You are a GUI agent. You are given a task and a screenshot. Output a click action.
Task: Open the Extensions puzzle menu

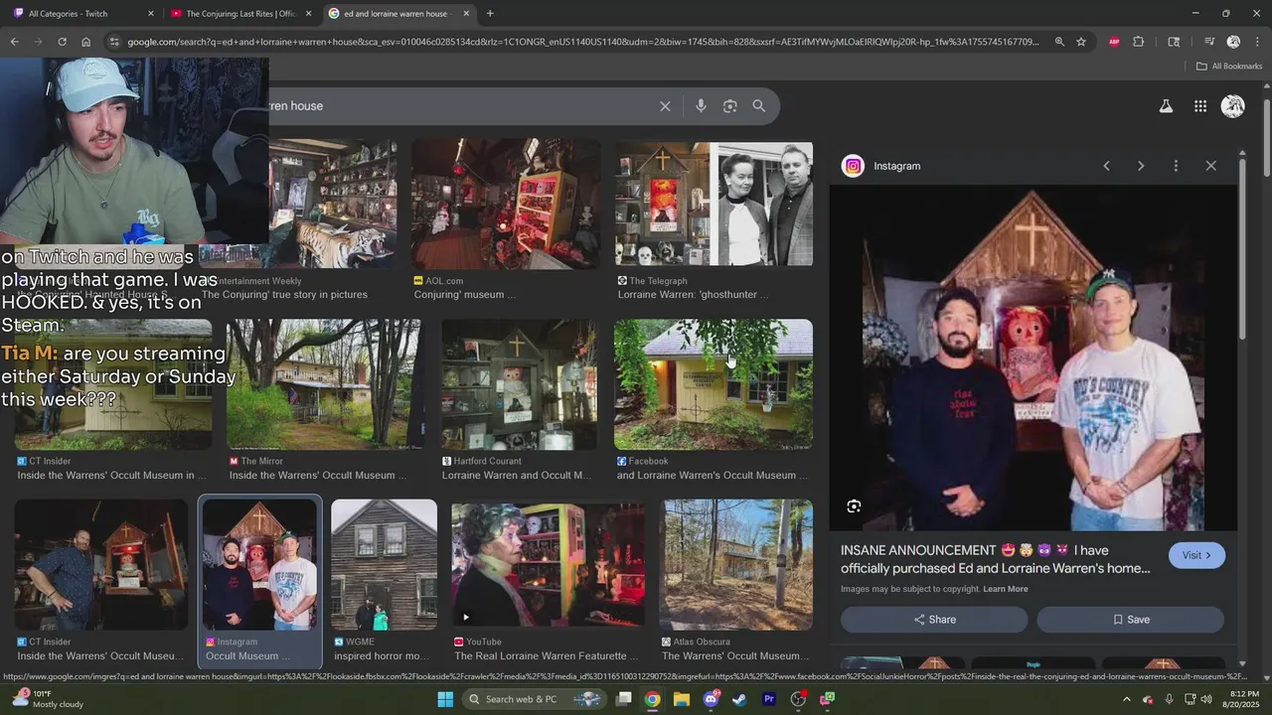pyautogui.click(x=1139, y=42)
